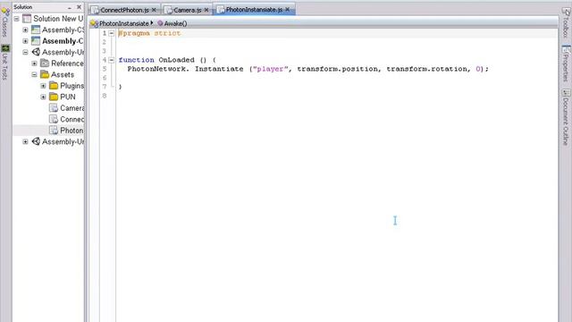Click the Unity icon of first Assembly-Un
The height and width of the screenshot is (322, 572).
(x=36, y=52)
